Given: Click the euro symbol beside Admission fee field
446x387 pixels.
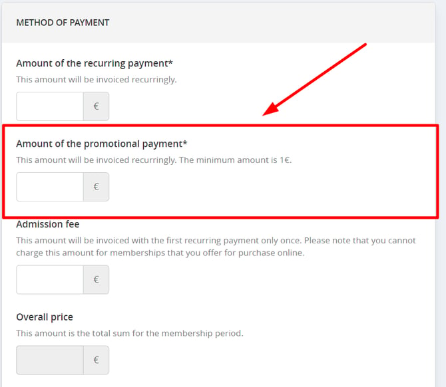Looking at the screenshot, I should coord(96,279).
